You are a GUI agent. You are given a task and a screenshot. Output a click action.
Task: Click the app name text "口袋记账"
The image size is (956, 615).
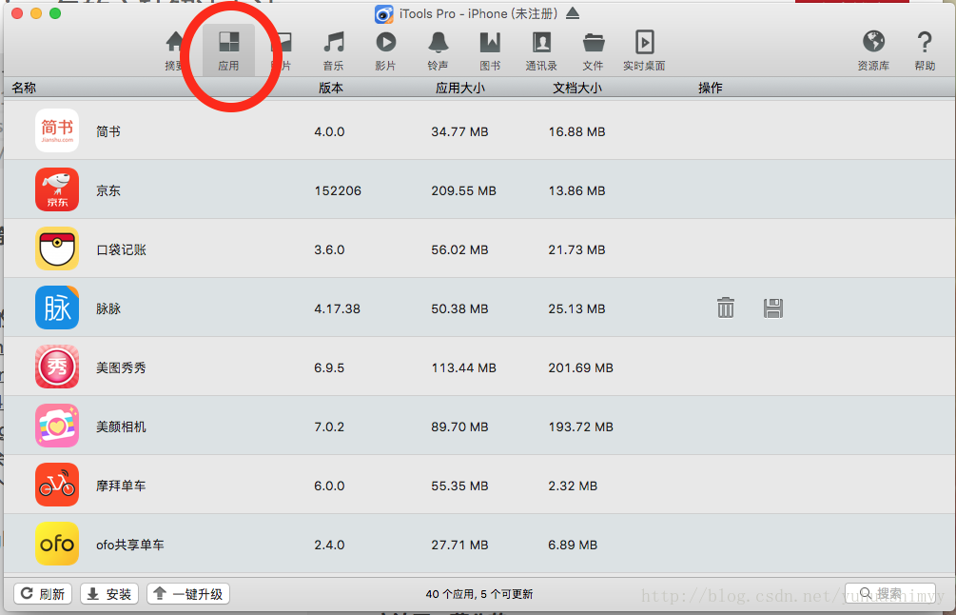[122, 249]
